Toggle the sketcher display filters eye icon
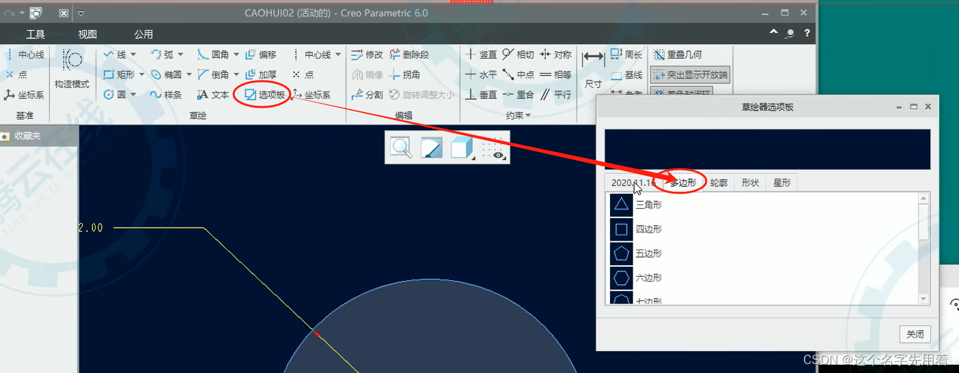 click(x=494, y=147)
